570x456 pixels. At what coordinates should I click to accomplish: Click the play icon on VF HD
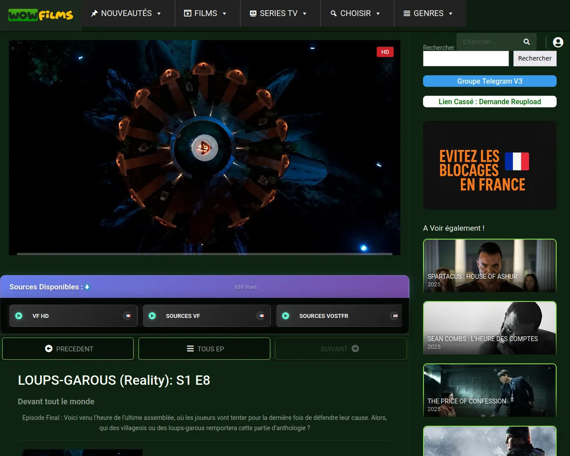point(19,316)
